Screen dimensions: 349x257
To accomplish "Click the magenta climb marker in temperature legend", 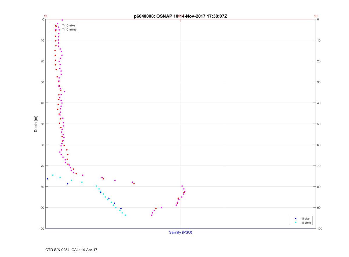I will coord(56,30).
